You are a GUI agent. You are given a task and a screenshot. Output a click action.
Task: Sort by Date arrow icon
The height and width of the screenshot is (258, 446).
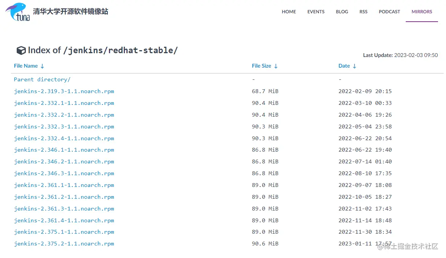click(x=355, y=66)
